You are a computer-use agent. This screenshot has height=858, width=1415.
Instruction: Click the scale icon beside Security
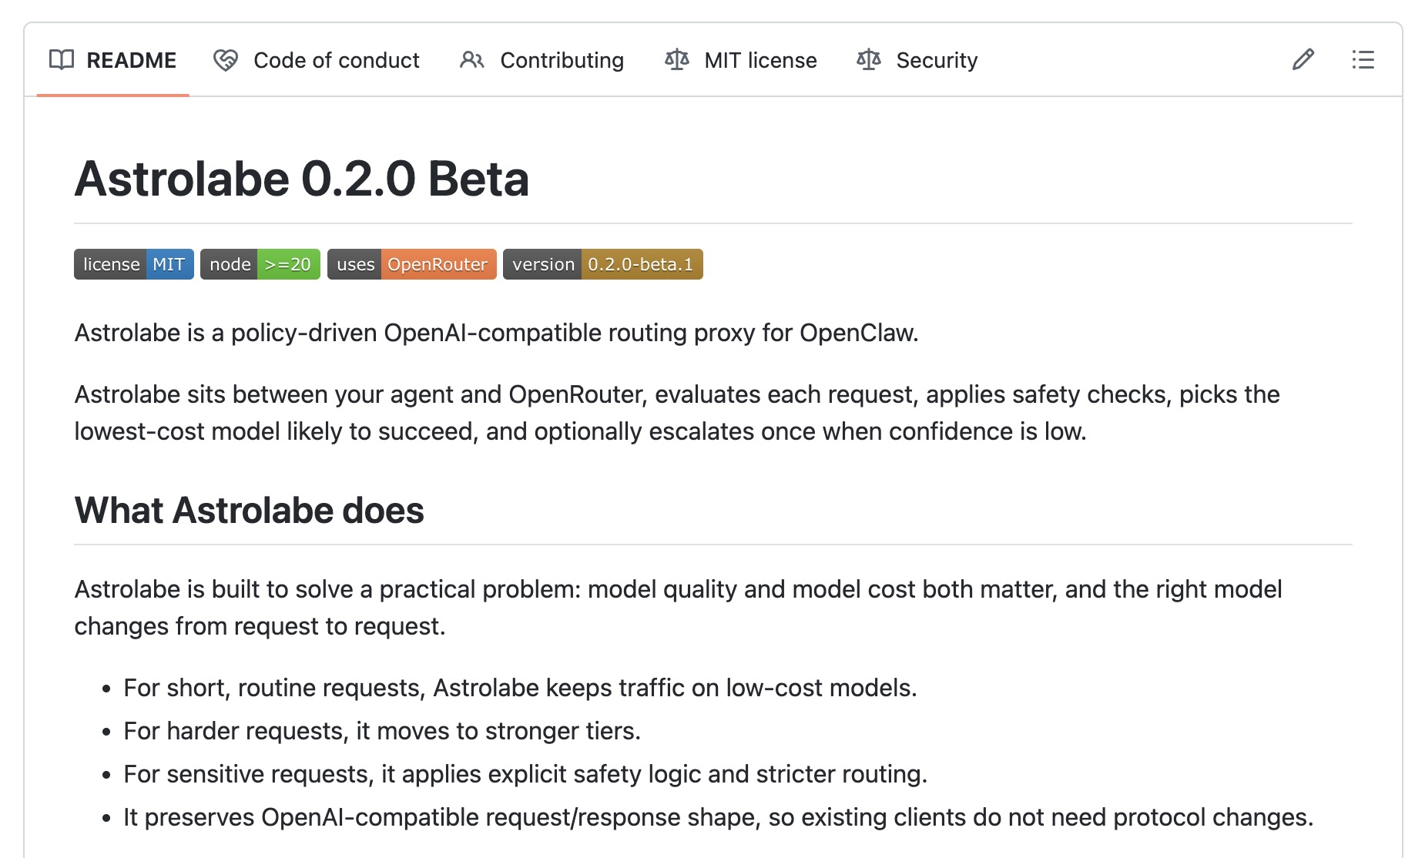pyautogui.click(x=868, y=60)
